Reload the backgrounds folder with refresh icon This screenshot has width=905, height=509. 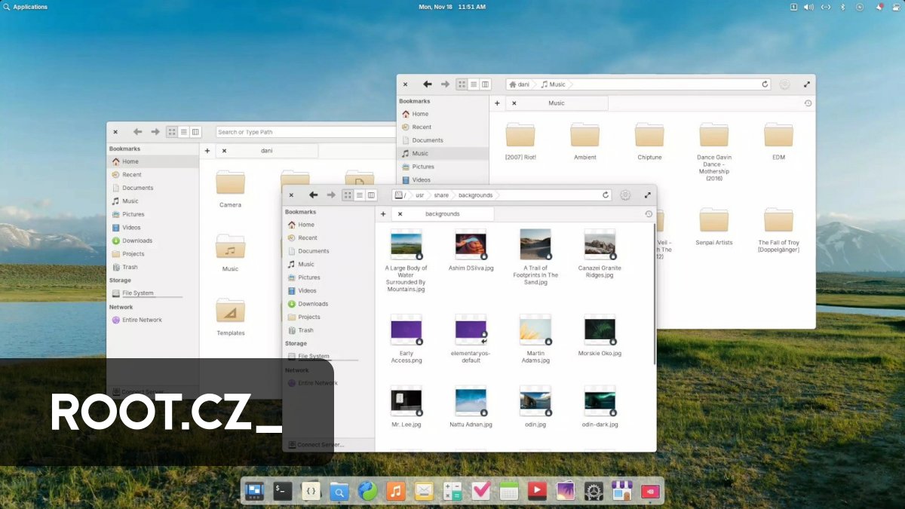(606, 195)
